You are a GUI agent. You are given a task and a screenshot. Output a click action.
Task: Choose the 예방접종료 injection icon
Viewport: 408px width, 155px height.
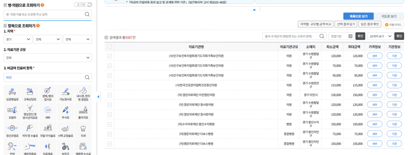click(x=30, y=147)
